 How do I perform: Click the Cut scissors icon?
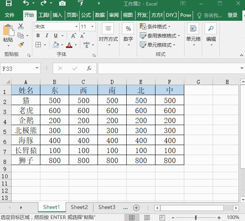click(x=21, y=26)
